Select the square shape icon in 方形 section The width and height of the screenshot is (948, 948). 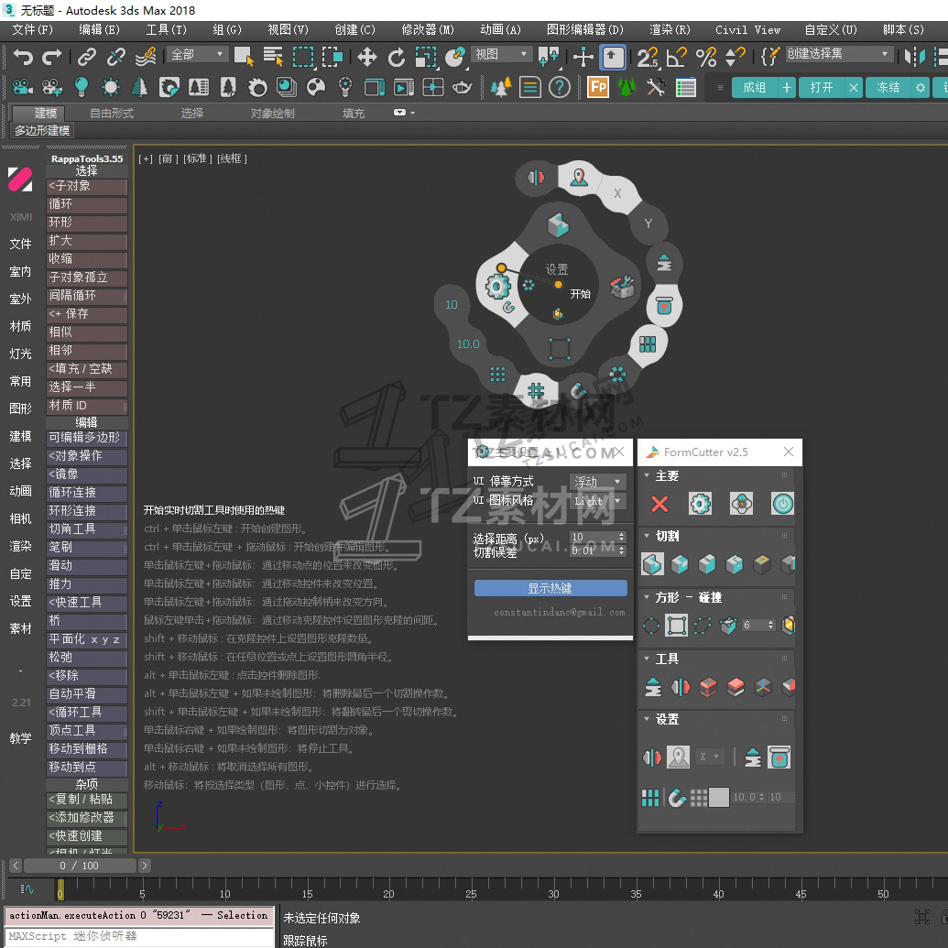pos(676,626)
